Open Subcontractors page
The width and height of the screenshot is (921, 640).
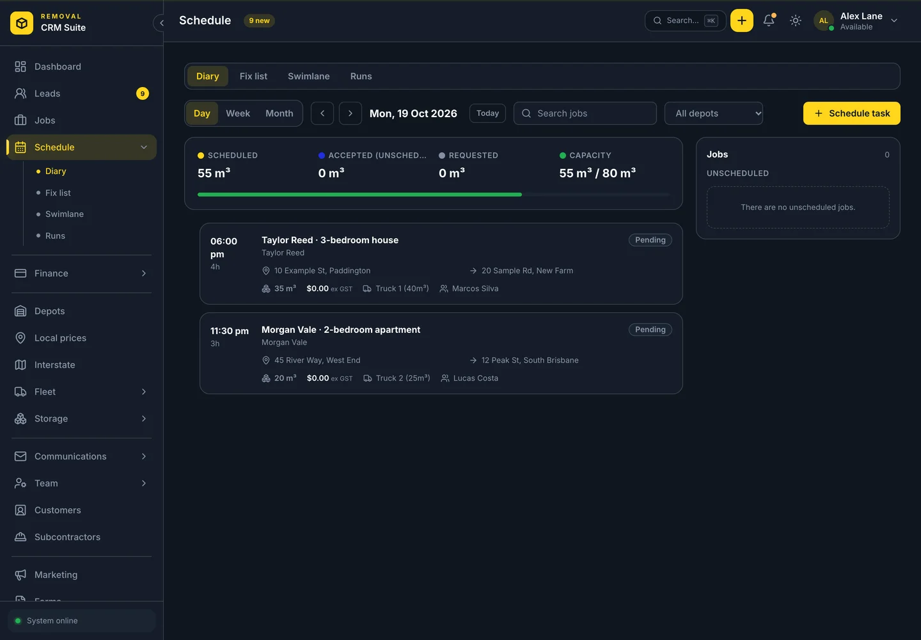click(82, 537)
